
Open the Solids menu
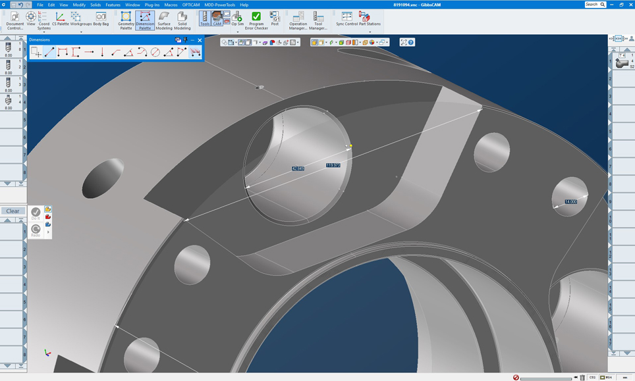tap(96, 5)
